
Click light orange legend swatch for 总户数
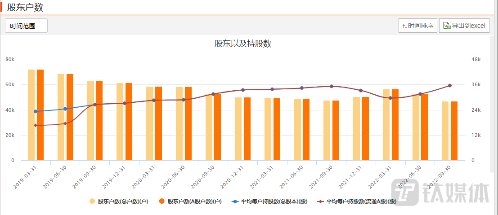coord(92,201)
